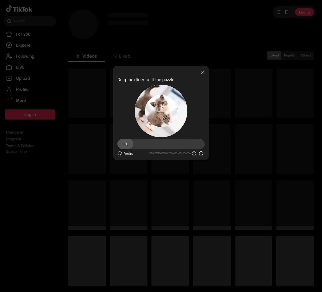
Task: Sort videos by Oldest
Action: point(306,55)
